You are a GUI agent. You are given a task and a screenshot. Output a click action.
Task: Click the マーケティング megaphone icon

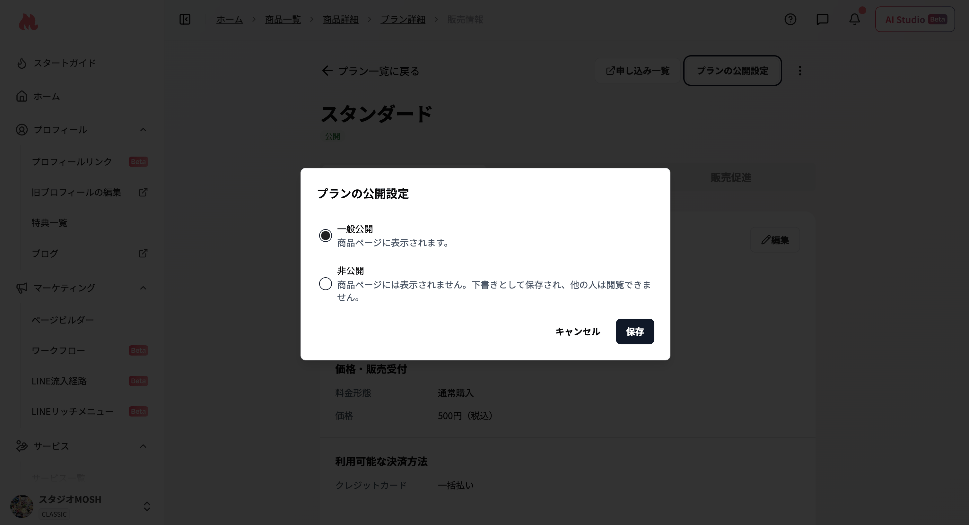point(22,288)
